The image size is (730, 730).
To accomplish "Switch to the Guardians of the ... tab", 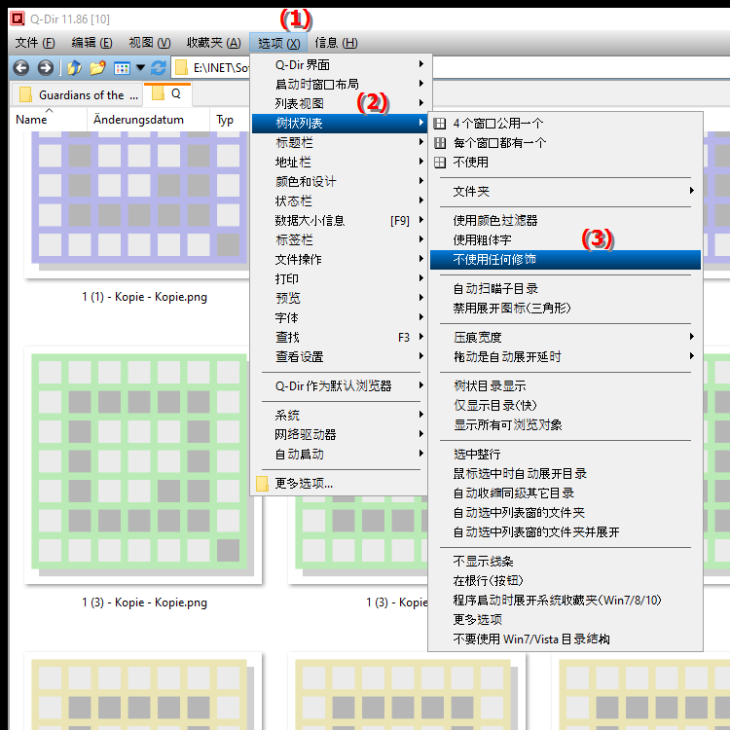I will click(x=77, y=95).
